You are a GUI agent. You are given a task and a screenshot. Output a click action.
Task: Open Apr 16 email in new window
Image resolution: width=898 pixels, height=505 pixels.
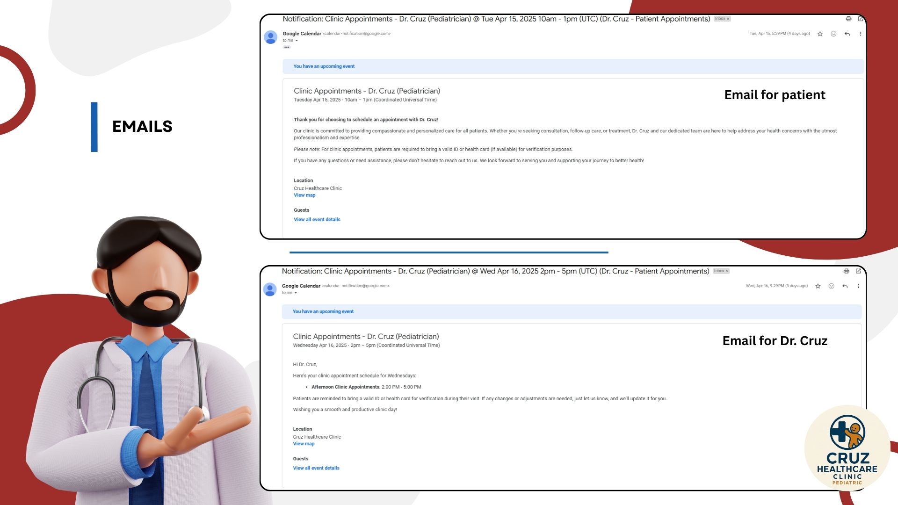point(858,271)
